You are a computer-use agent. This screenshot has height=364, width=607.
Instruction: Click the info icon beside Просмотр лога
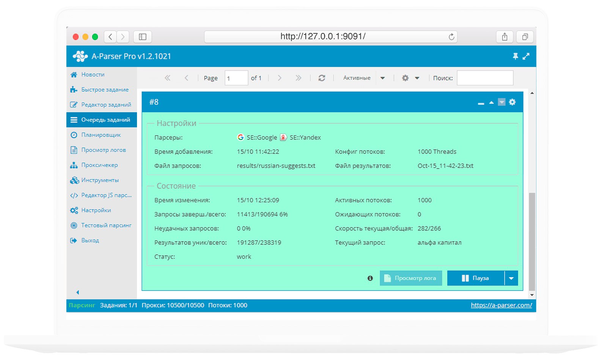point(370,278)
